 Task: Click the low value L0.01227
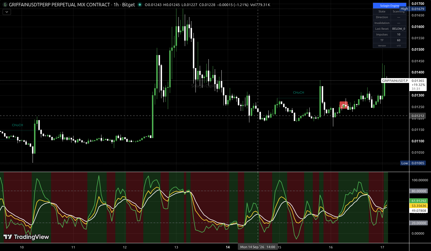pyautogui.click(x=190, y=5)
